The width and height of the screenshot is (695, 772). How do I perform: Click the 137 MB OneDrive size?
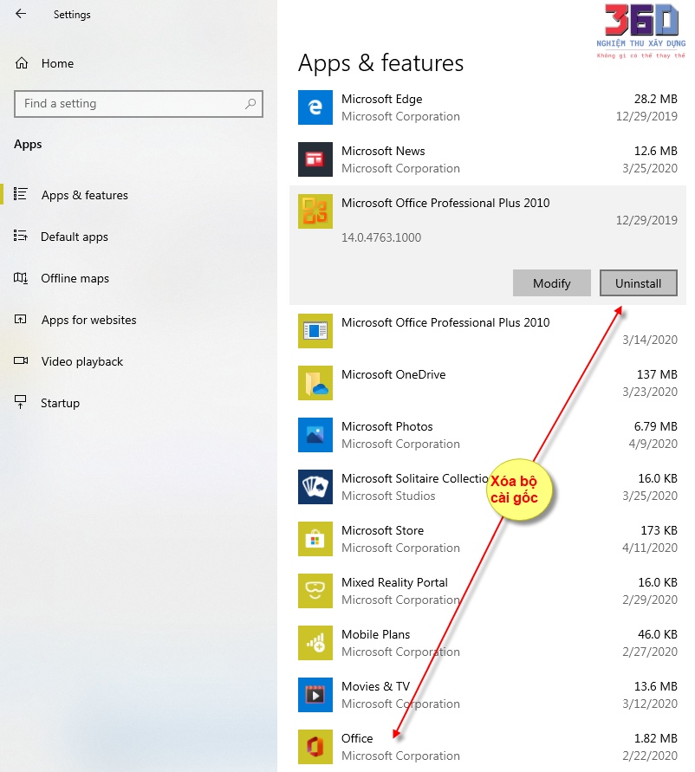coord(657,374)
